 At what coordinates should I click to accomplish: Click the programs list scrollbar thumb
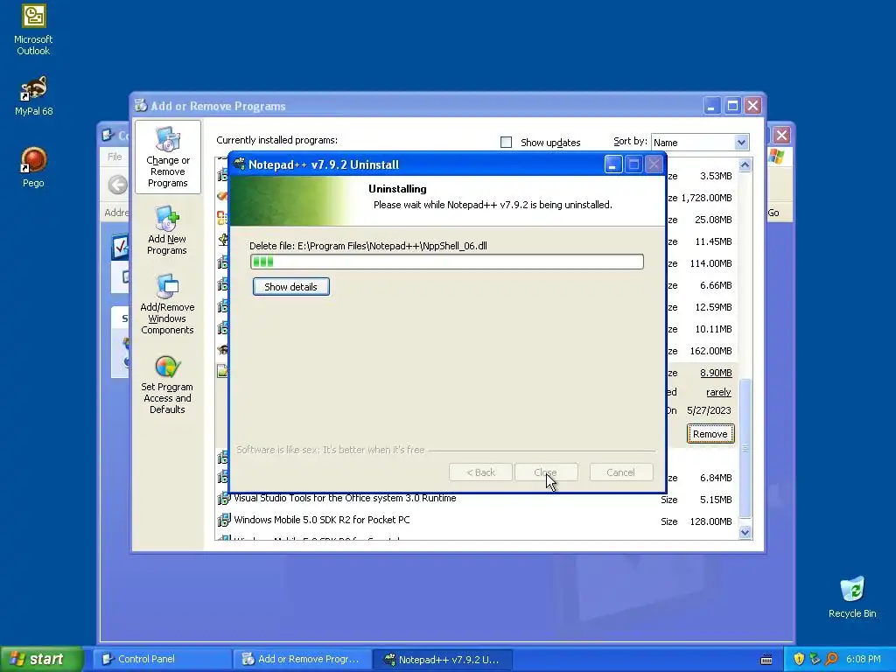point(745,447)
